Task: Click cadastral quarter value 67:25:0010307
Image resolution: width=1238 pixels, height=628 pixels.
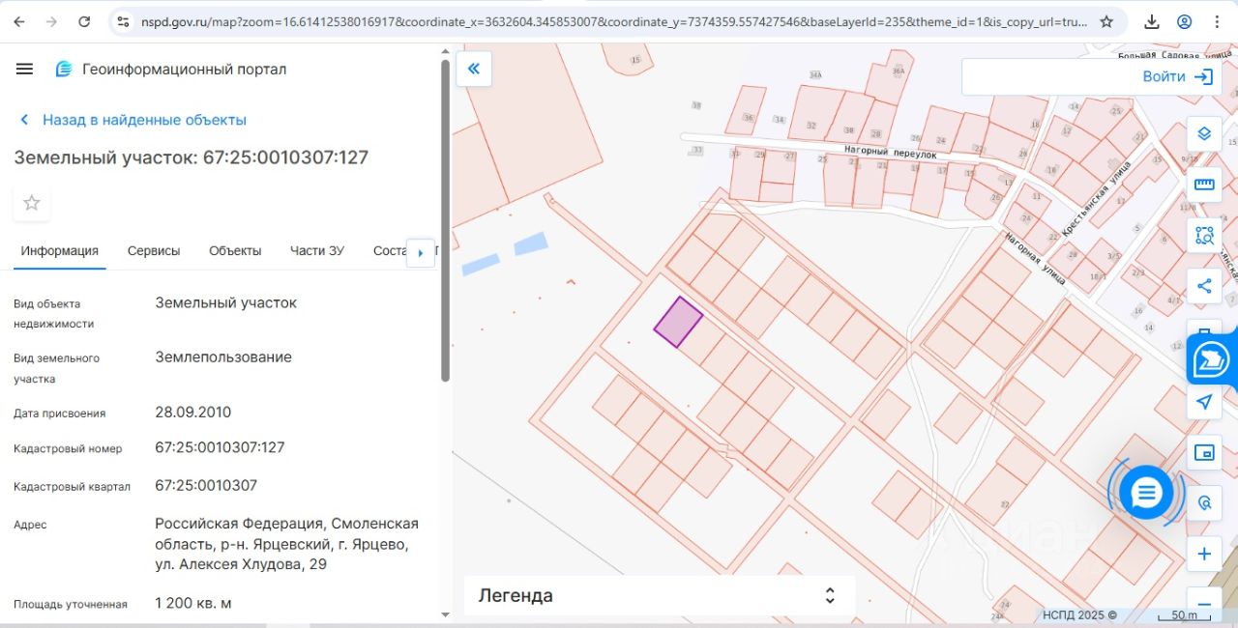Action: (206, 485)
